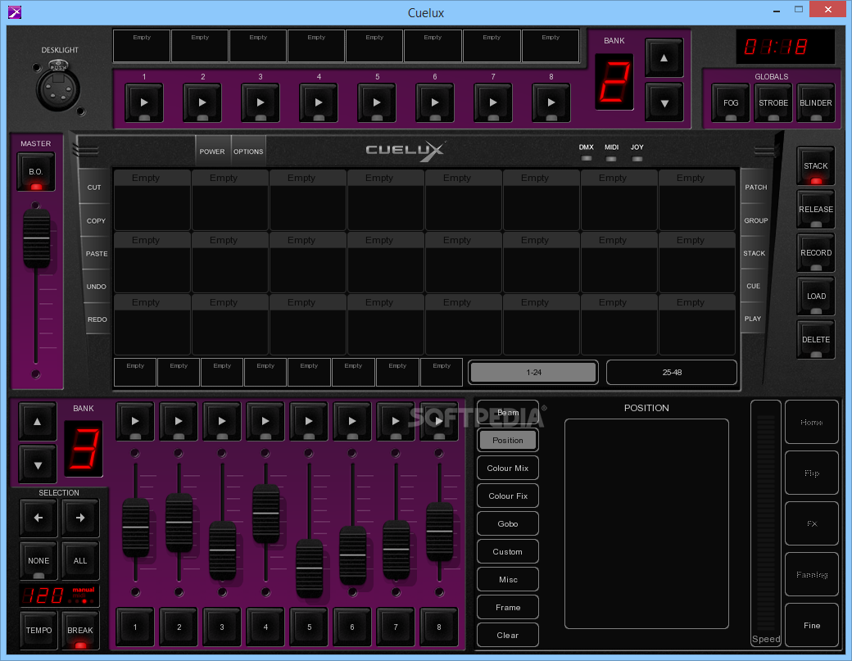Click the master fader handle
Image resolution: width=852 pixels, height=661 pixels.
coord(36,239)
